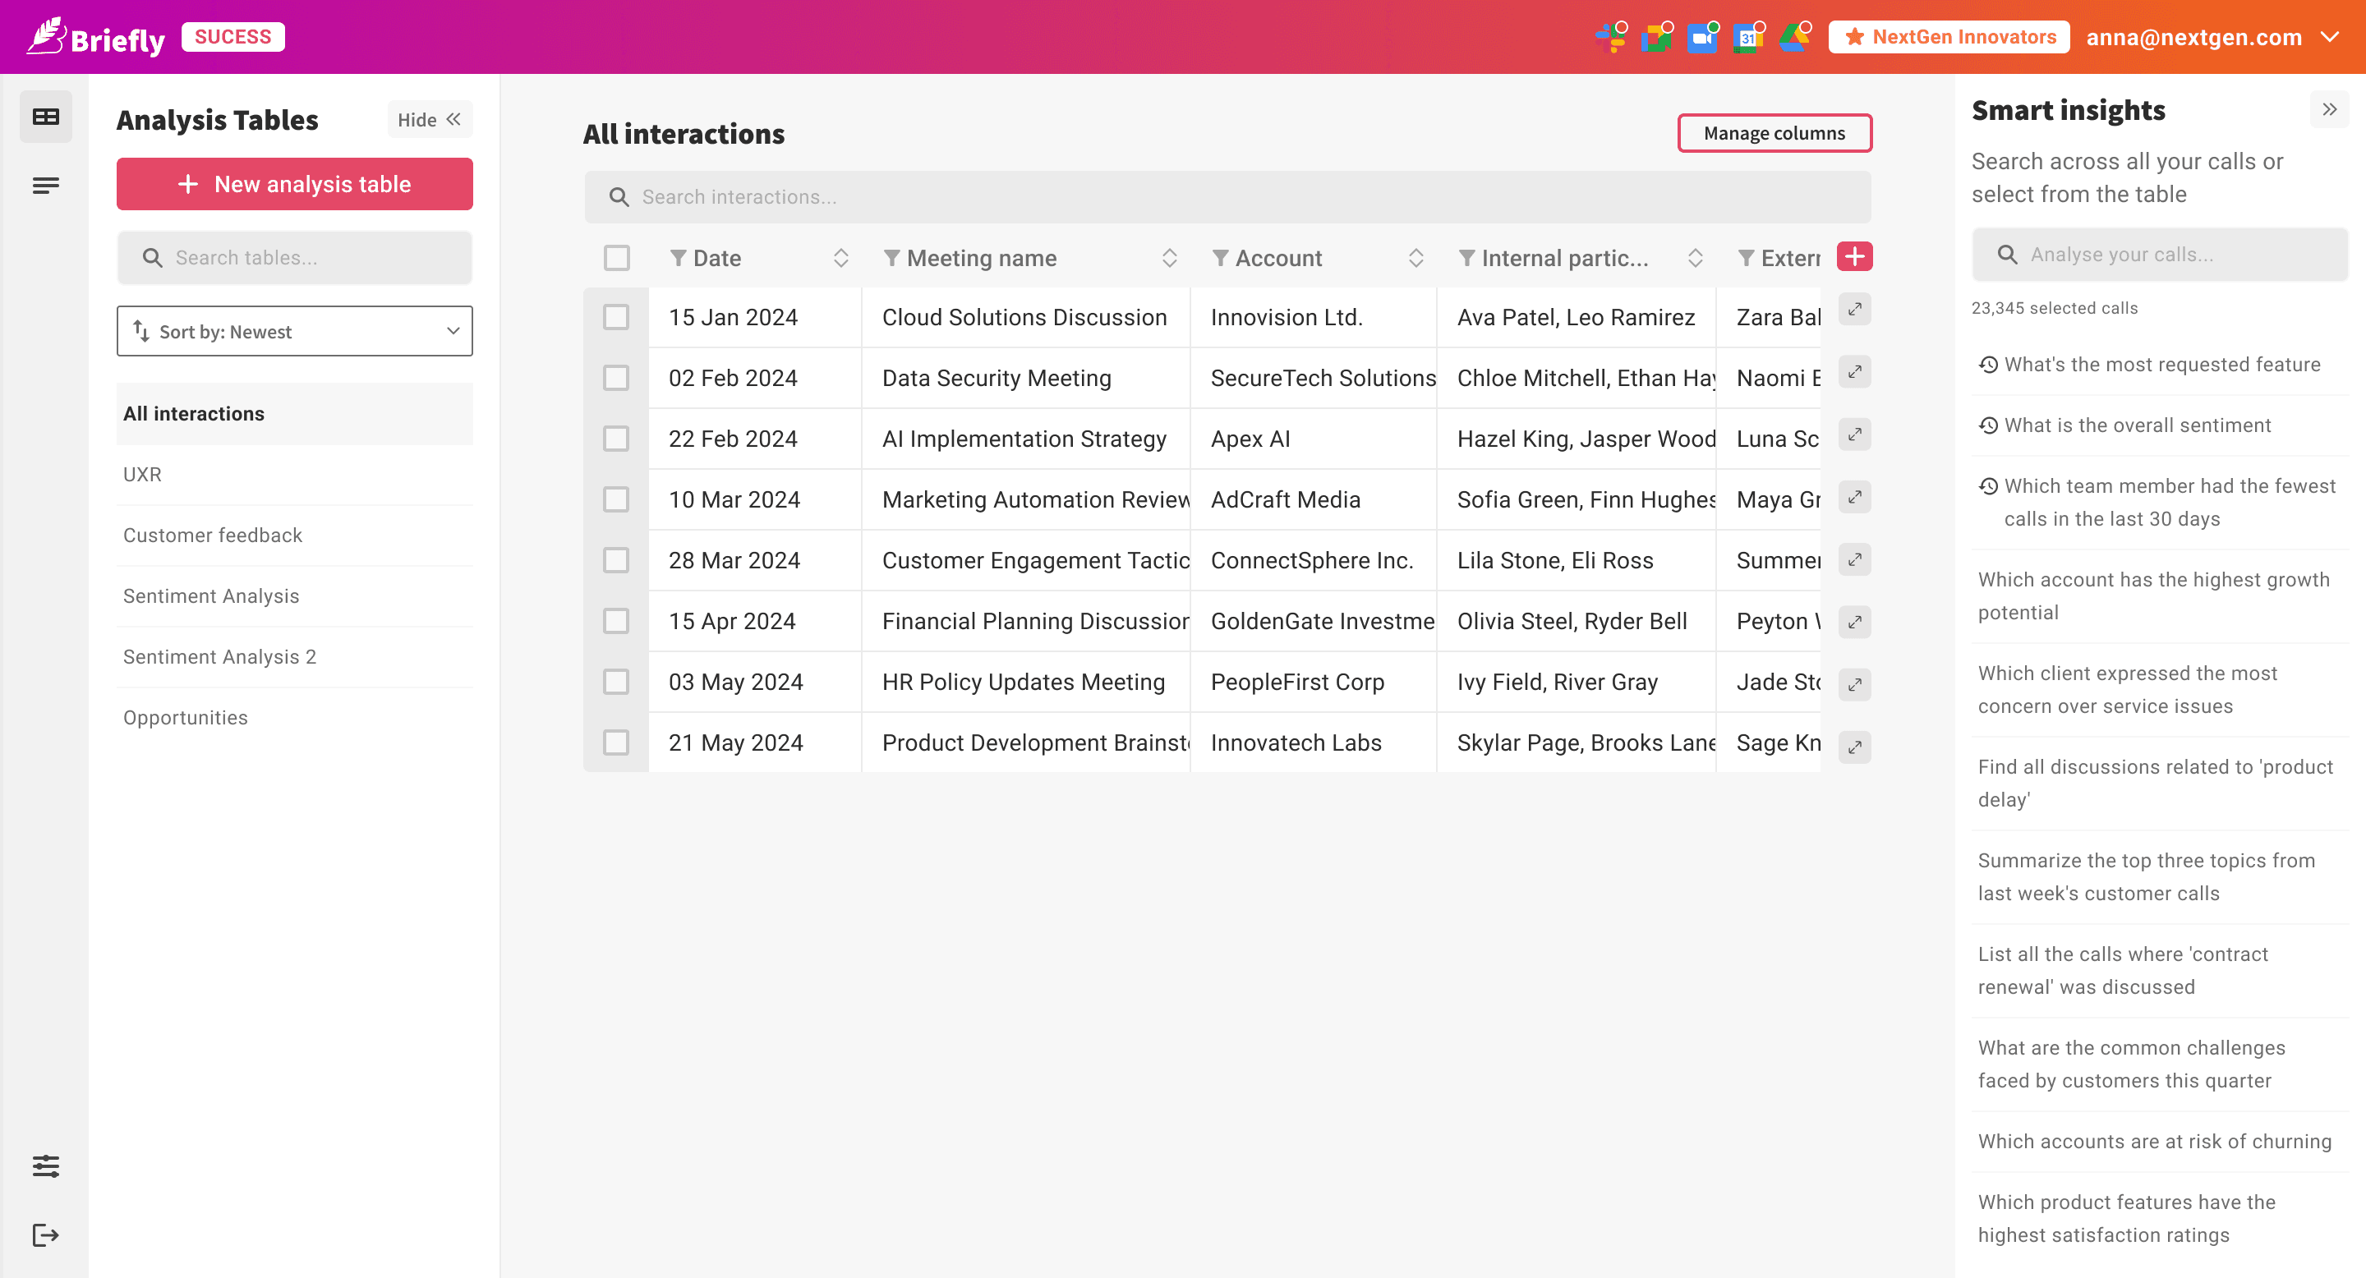Select the HR Policy Updates Meeting checkbox
This screenshot has height=1278, width=2366.
pos(616,683)
